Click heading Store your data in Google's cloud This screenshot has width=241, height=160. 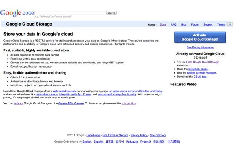38,34
